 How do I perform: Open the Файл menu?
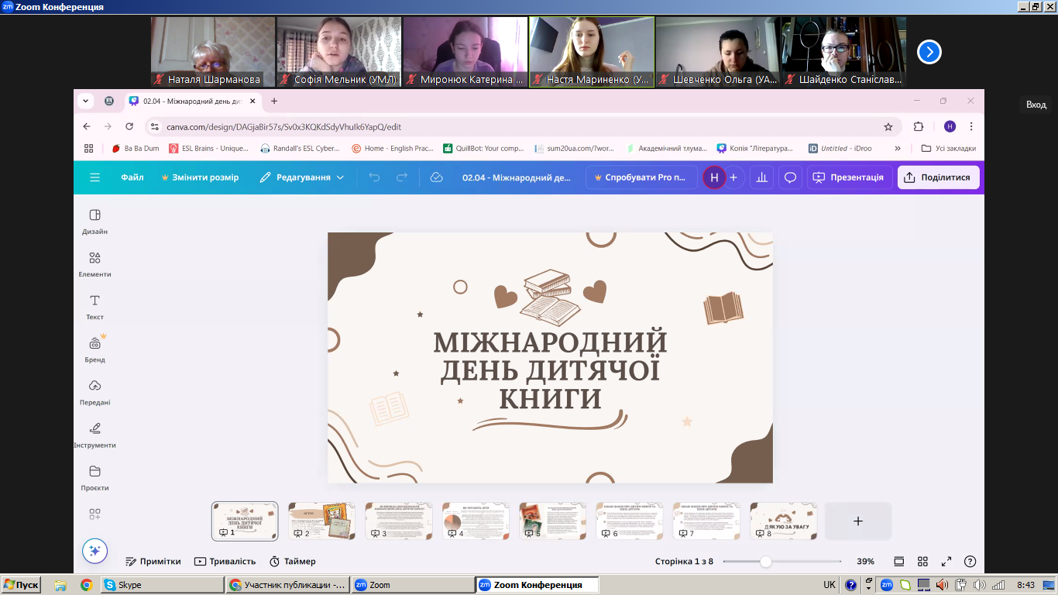(x=132, y=177)
